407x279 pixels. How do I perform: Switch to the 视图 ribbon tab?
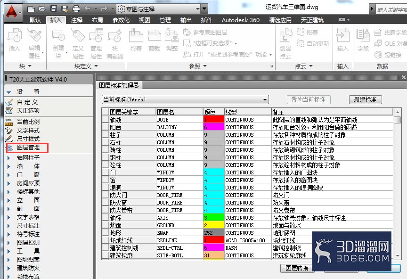tap(145, 20)
